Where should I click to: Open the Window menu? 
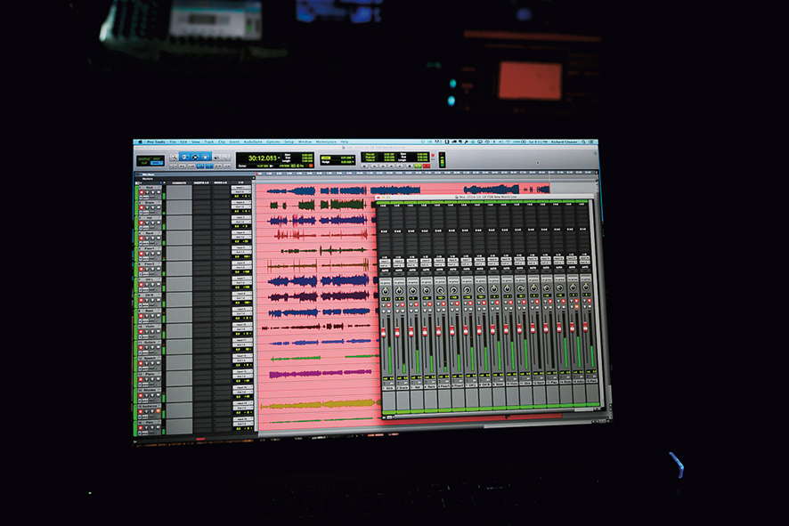coord(305,142)
